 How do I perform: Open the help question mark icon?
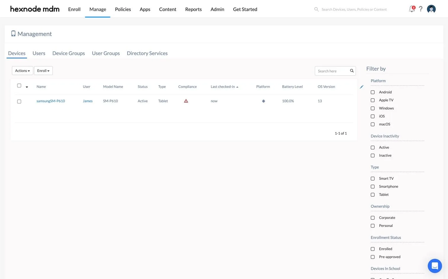(420, 9)
